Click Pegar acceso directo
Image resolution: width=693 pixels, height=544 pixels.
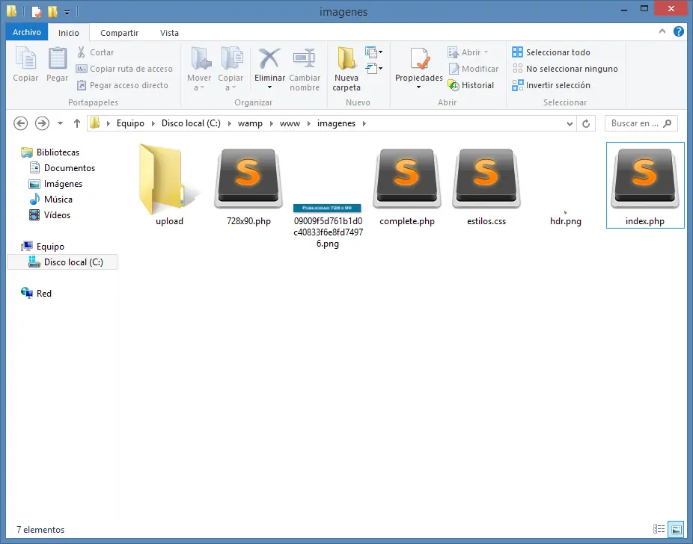(123, 85)
